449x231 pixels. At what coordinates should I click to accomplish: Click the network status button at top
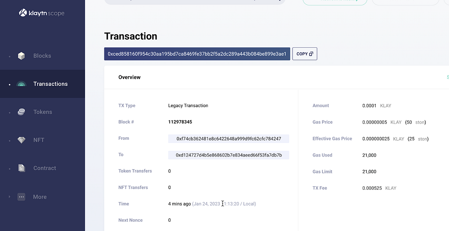(335, 2)
